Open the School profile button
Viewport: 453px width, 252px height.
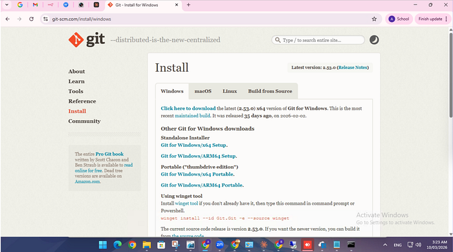[399, 19]
